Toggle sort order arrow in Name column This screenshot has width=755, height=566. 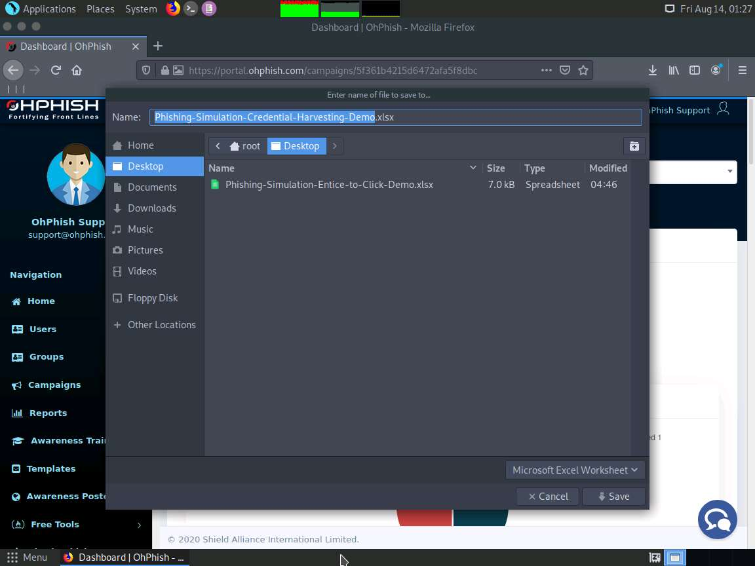[x=473, y=168]
